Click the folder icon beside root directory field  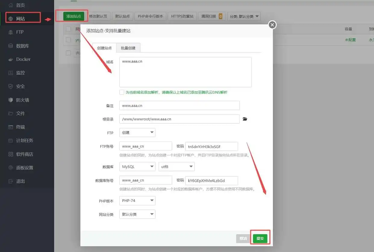click(x=245, y=119)
